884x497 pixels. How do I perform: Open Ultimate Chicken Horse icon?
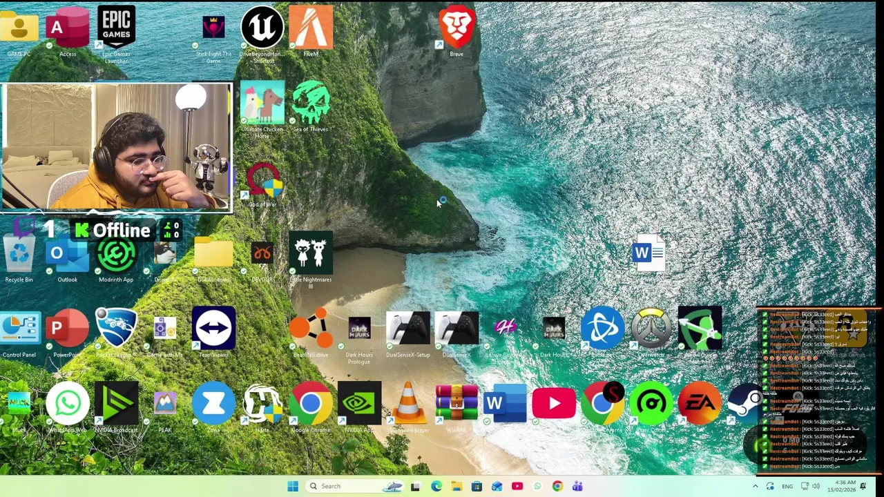pyautogui.click(x=262, y=104)
